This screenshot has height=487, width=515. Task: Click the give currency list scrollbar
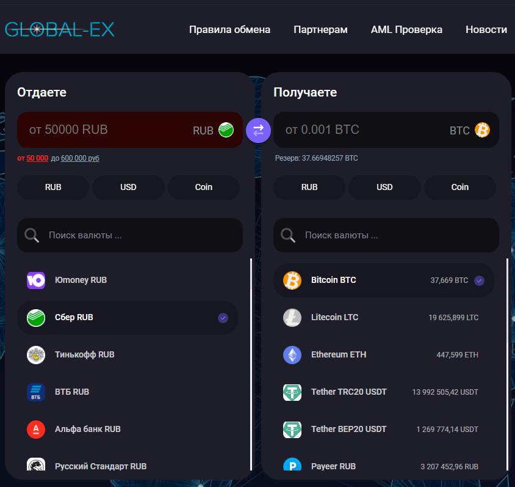pos(251,364)
